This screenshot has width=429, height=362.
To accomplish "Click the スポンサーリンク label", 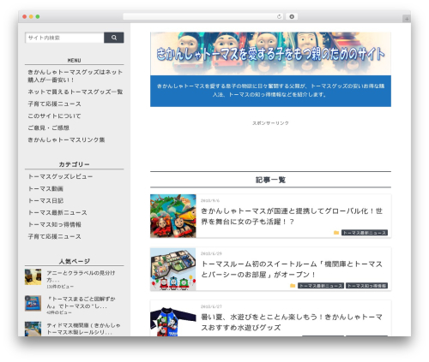I will pos(270,123).
